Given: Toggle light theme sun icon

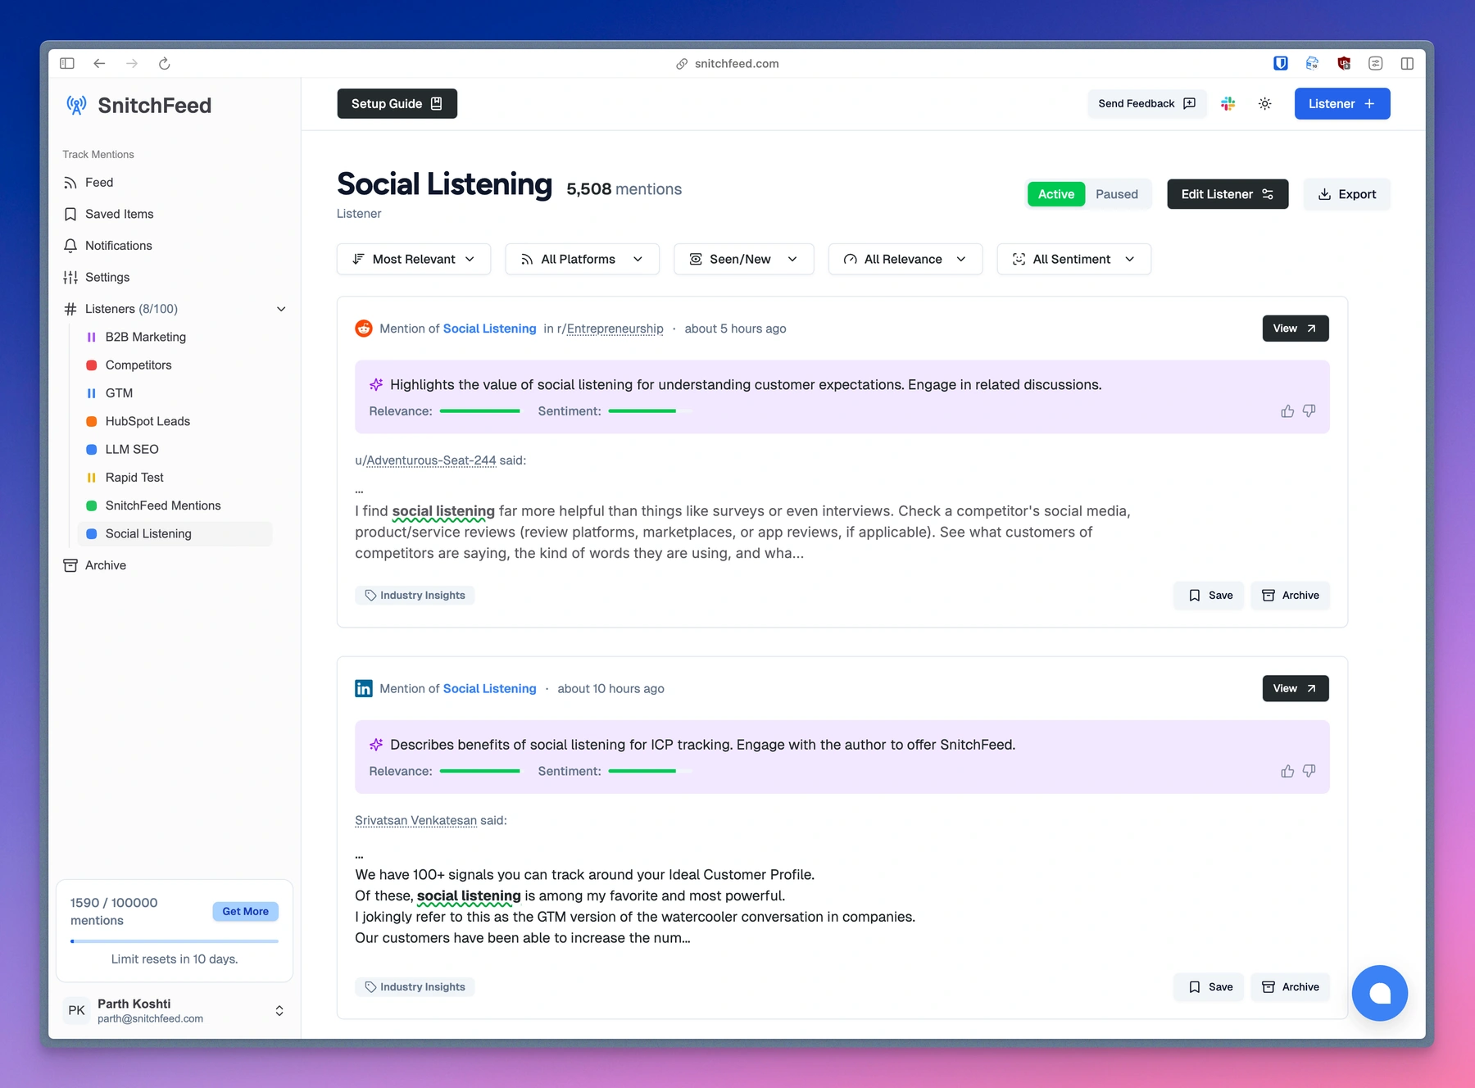Looking at the screenshot, I should tap(1264, 103).
